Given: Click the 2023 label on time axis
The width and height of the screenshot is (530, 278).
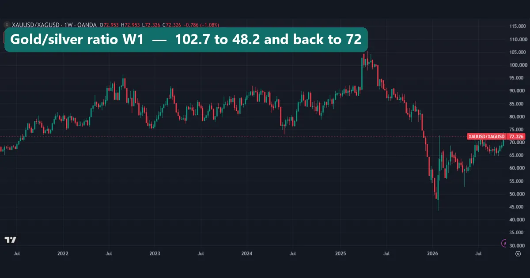Looking at the screenshot, I should (155, 254).
